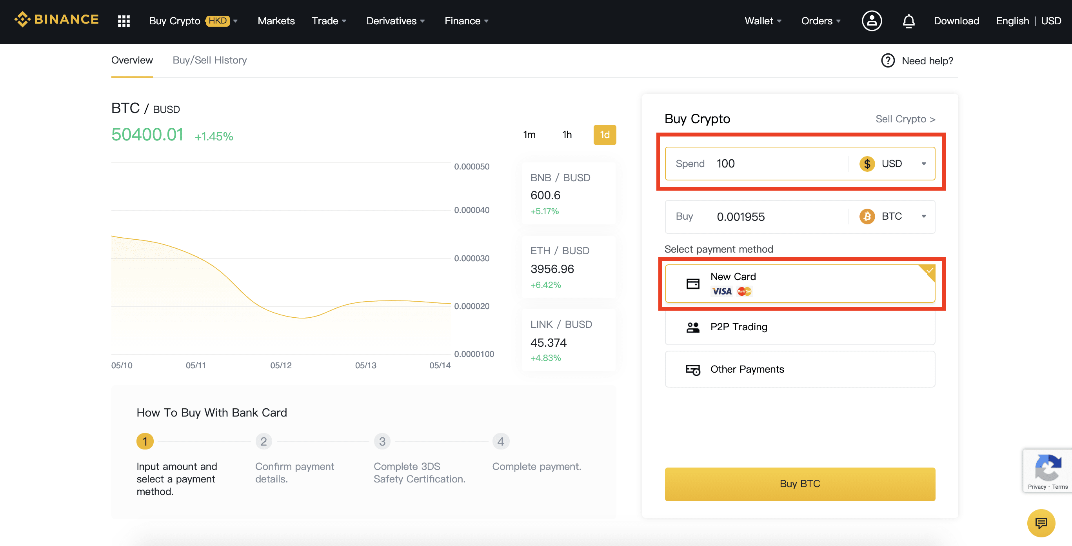Open reCAPTCHA Privacy link

point(1037,486)
